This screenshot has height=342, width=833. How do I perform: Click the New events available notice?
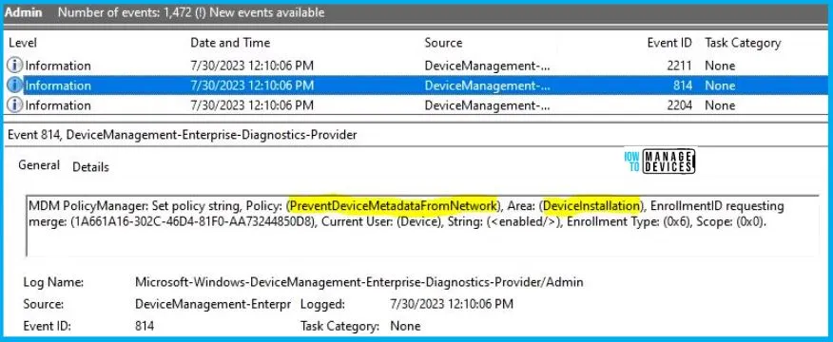267,12
